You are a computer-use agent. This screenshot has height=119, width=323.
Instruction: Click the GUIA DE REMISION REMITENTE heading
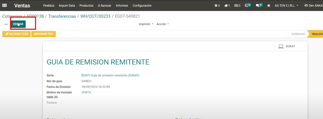[x=98, y=62]
